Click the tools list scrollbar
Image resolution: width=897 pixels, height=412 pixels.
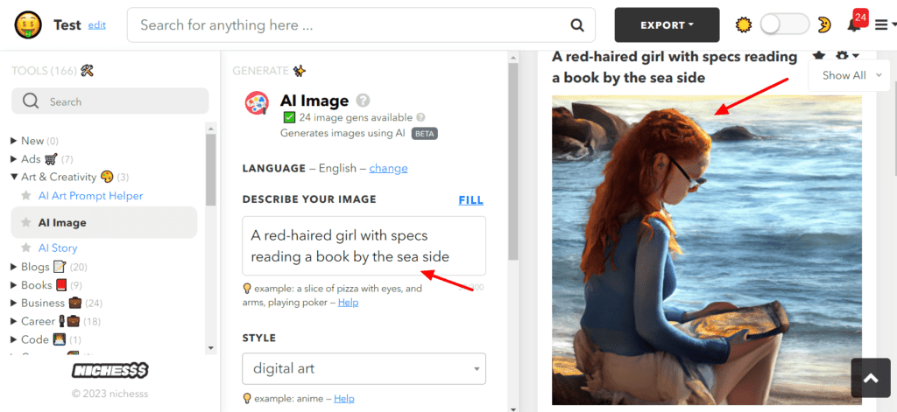210,170
